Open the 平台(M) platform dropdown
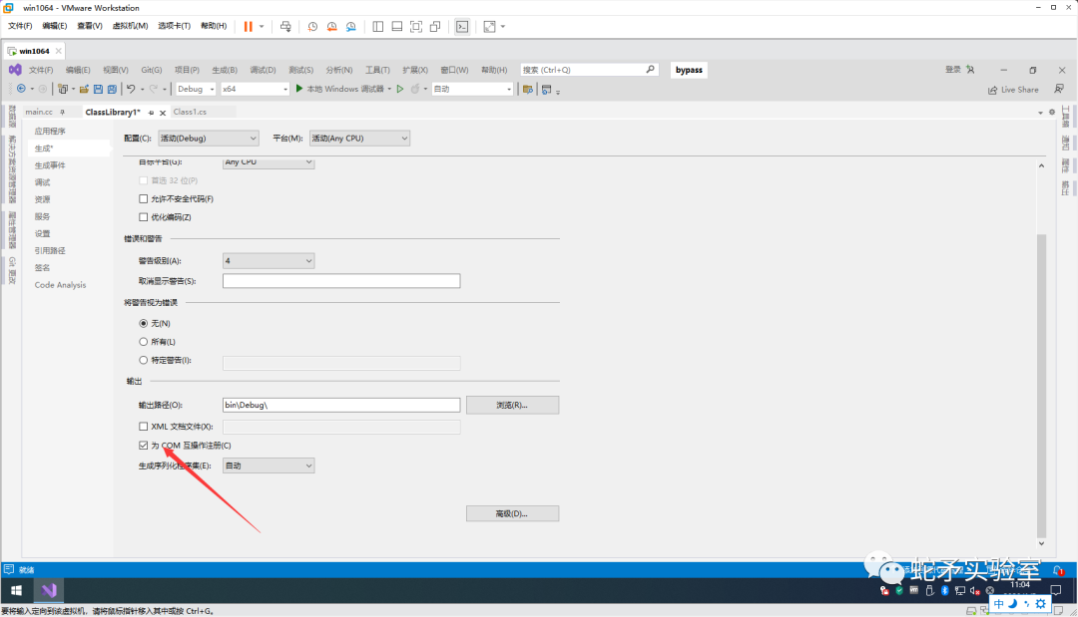The image size is (1078, 617). coord(359,138)
